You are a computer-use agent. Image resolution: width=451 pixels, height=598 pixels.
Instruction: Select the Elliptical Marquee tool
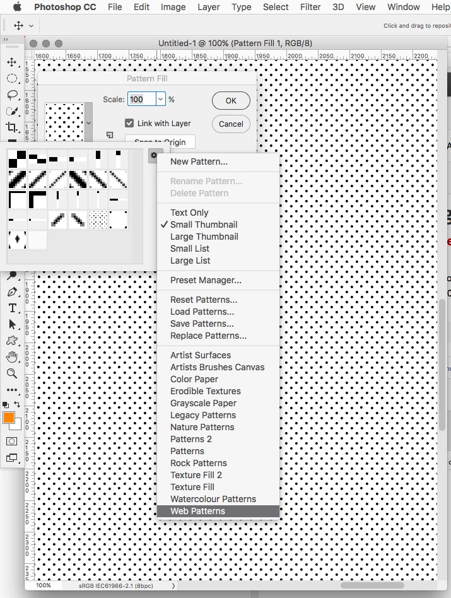pyautogui.click(x=12, y=79)
